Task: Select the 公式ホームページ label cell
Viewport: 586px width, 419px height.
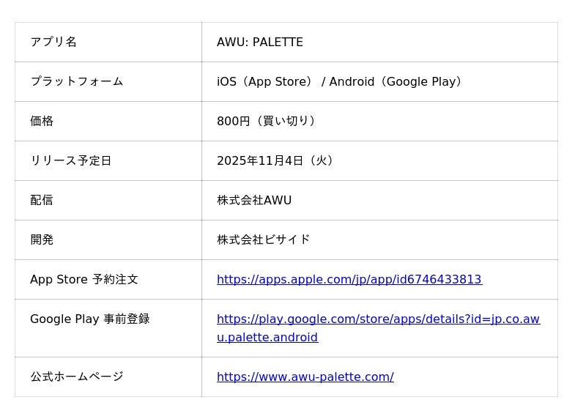Action: 76,377
